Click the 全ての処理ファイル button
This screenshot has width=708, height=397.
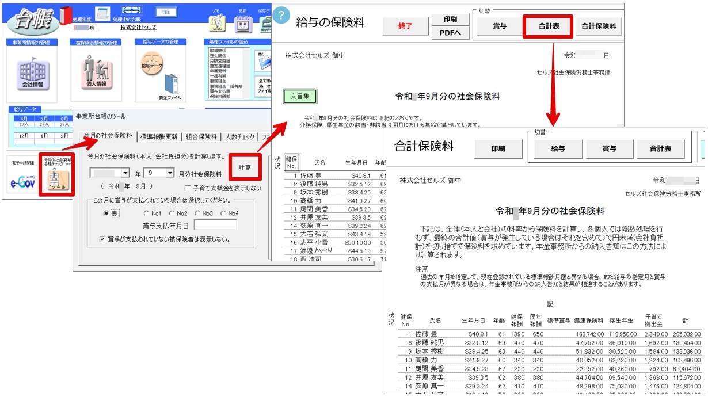click(x=264, y=86)
